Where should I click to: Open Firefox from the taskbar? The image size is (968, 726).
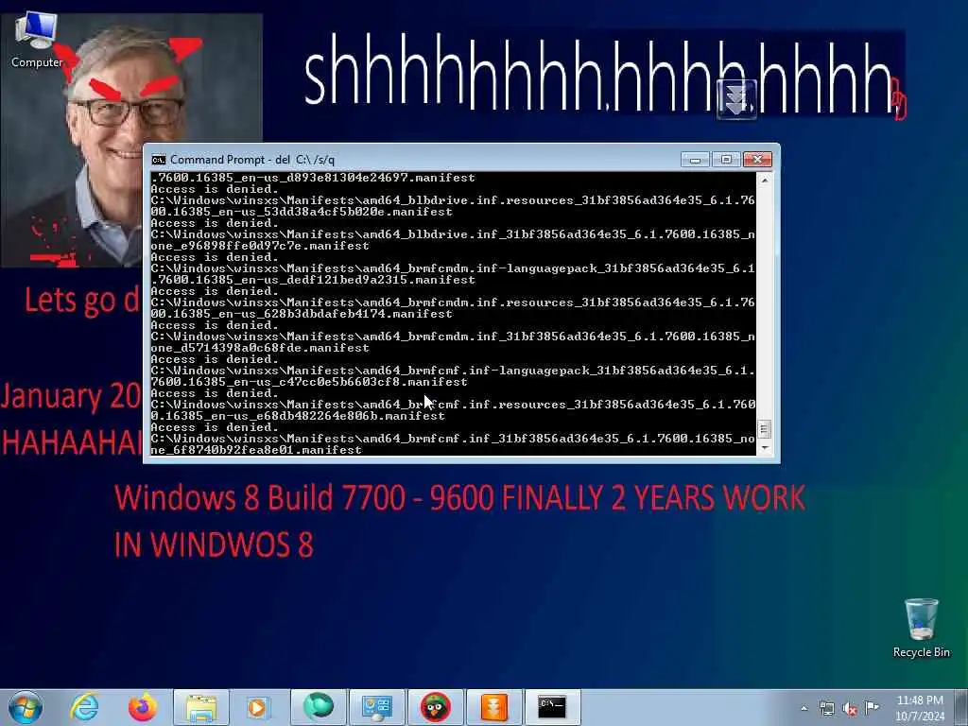[143, 707]
